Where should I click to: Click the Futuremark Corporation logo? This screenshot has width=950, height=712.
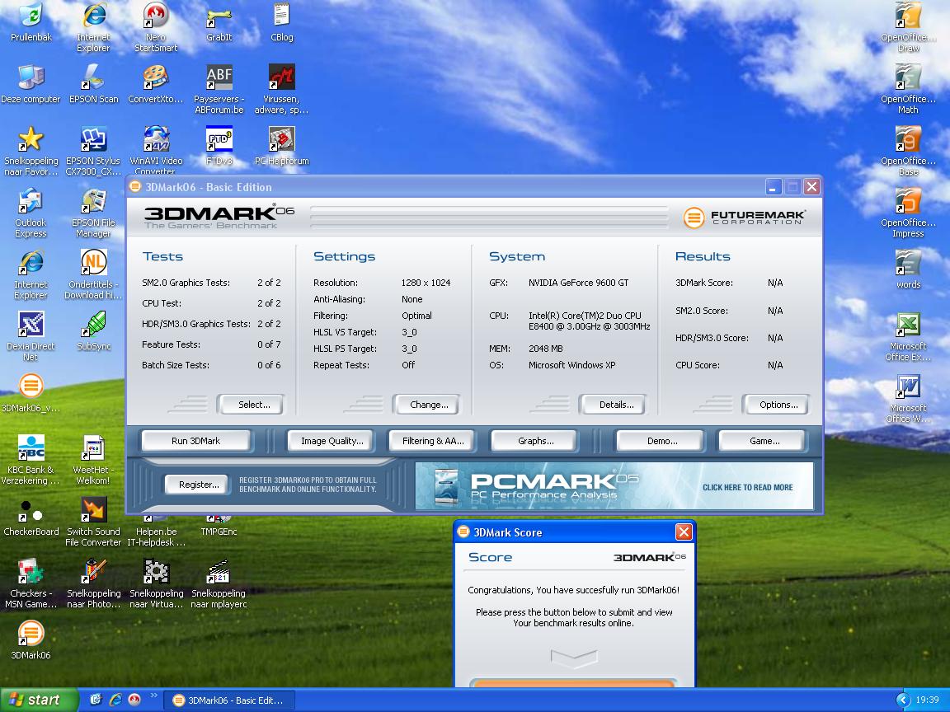744,217
